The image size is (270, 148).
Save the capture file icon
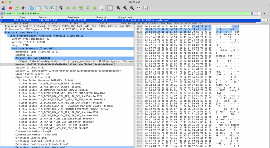39,8
